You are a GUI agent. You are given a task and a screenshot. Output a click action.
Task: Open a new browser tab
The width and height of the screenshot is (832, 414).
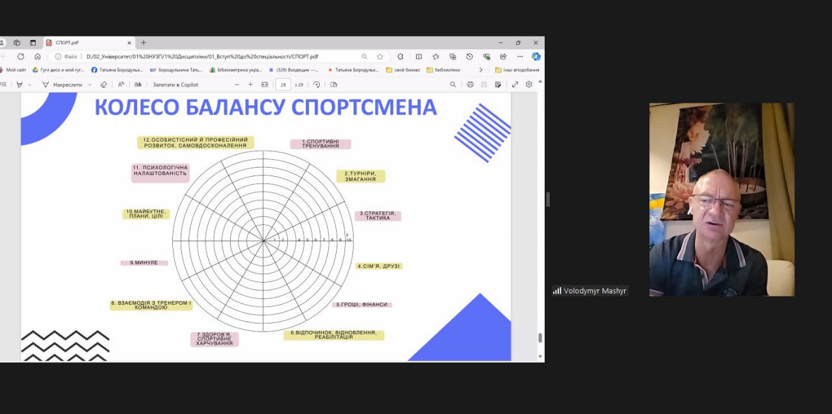[144, 43]
